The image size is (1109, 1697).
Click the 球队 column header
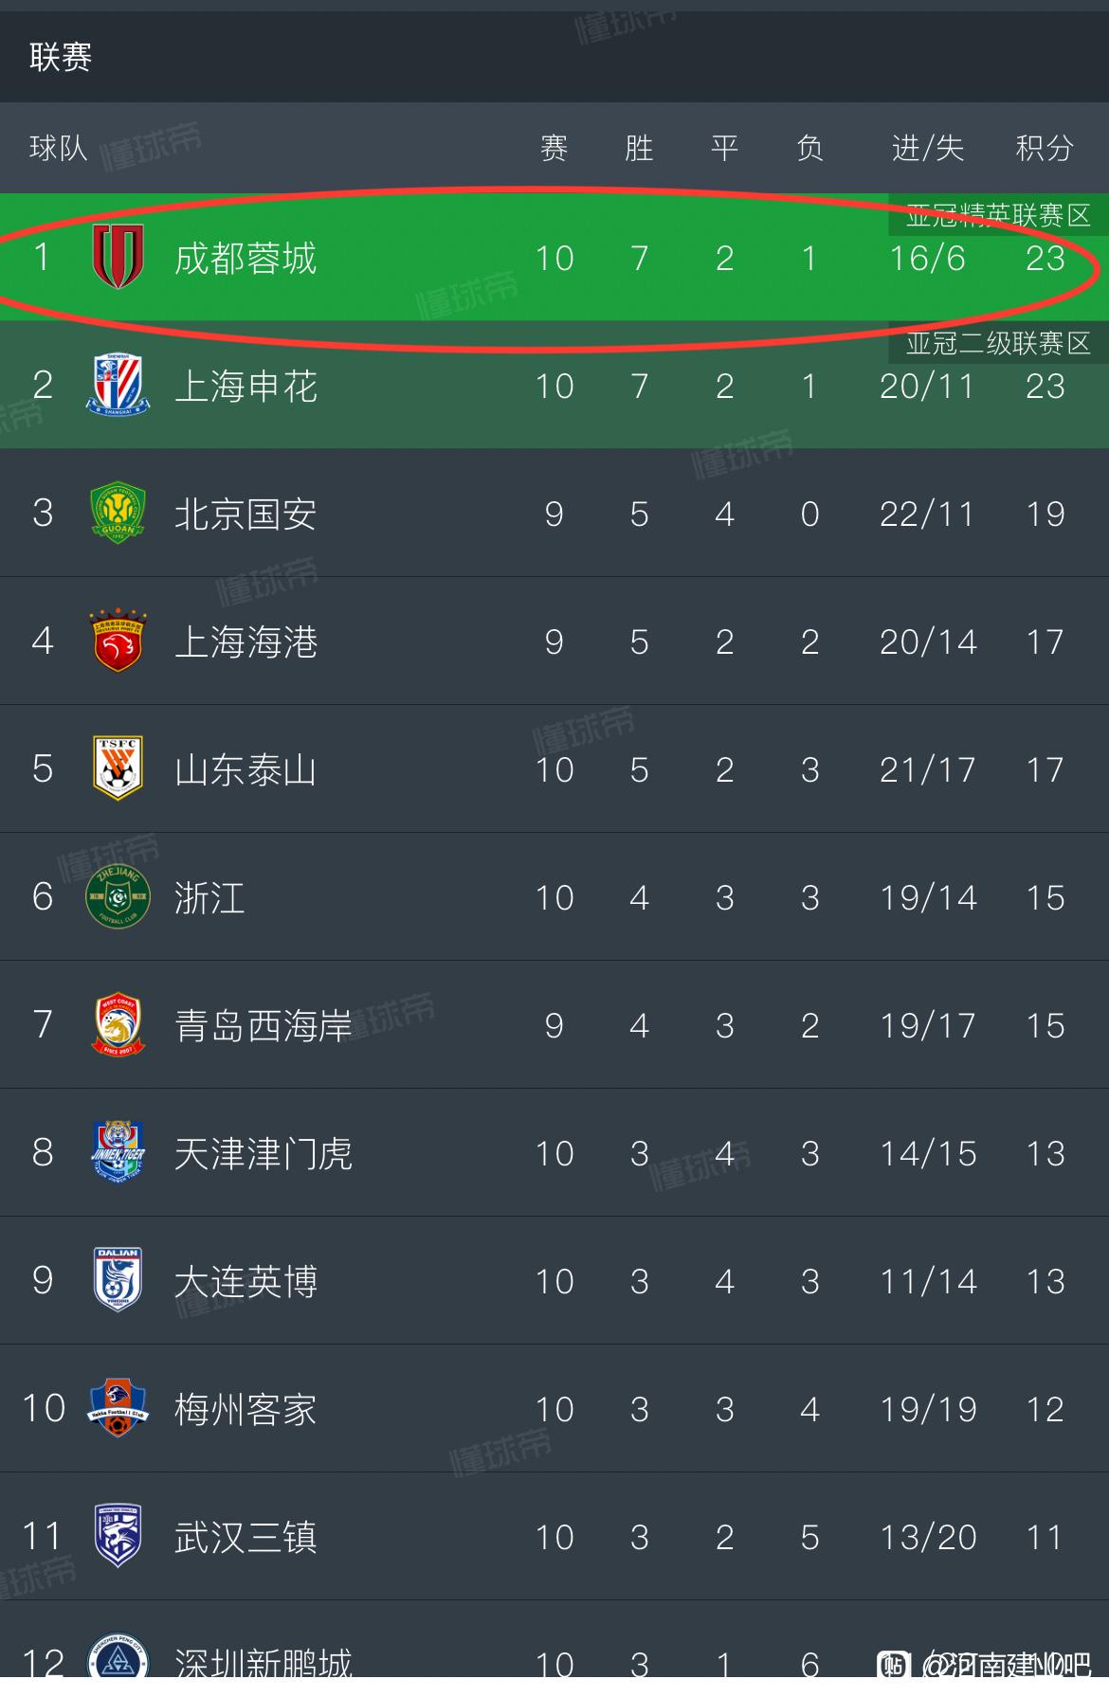(59, 148)
